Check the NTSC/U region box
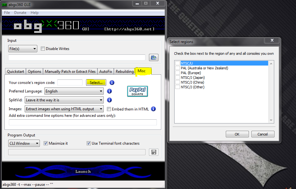 pyautogui.click(x=177, y=63)
